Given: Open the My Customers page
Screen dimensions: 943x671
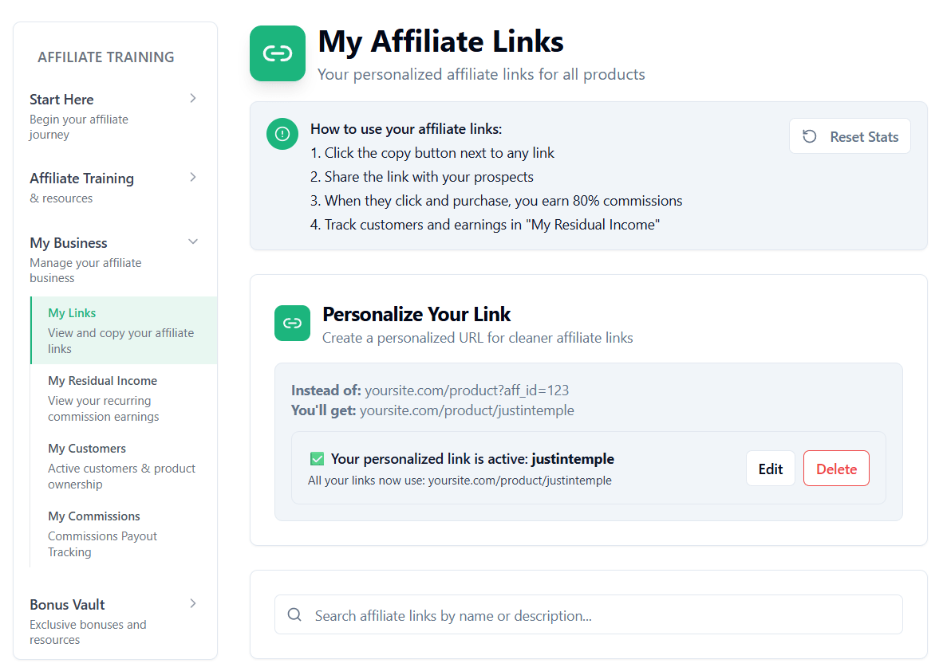Looking at the screenshot, I should [x=87, y=449].
